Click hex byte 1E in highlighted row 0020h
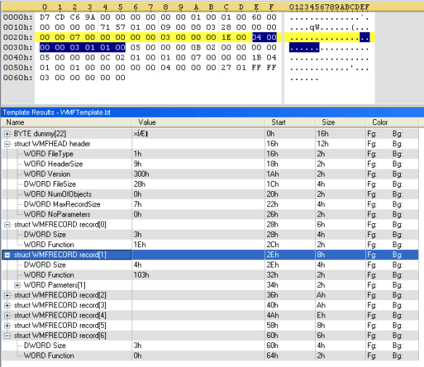Viewport: 424px width, 367px height. [x=226, y=37]
